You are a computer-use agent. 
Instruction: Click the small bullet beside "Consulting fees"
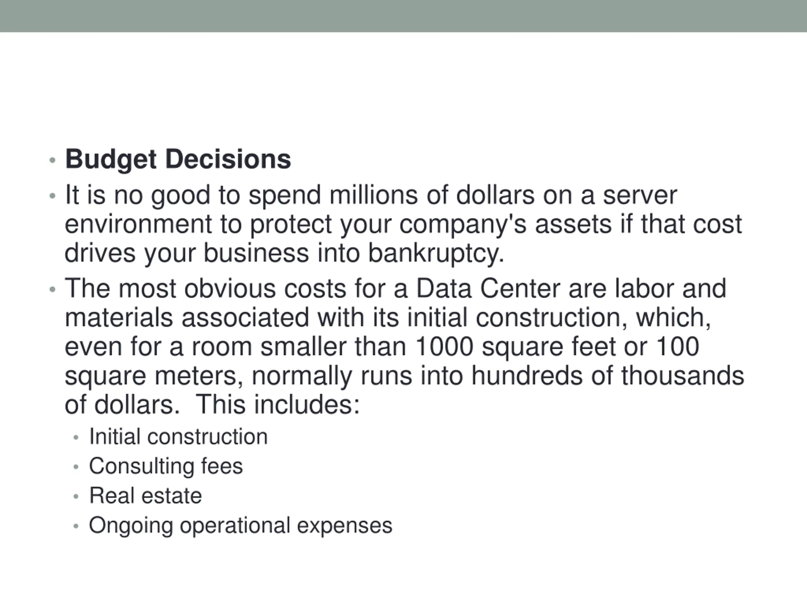point(76,467)
